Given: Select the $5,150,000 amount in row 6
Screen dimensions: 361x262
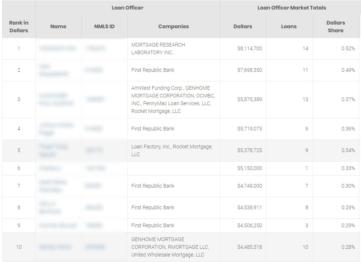Looking at the screenshot, I should point(250,168).
